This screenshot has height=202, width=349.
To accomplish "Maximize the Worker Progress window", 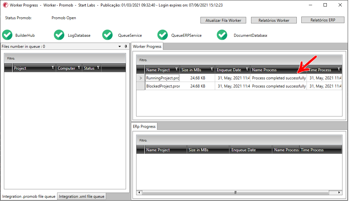I will tap(325, 5).
